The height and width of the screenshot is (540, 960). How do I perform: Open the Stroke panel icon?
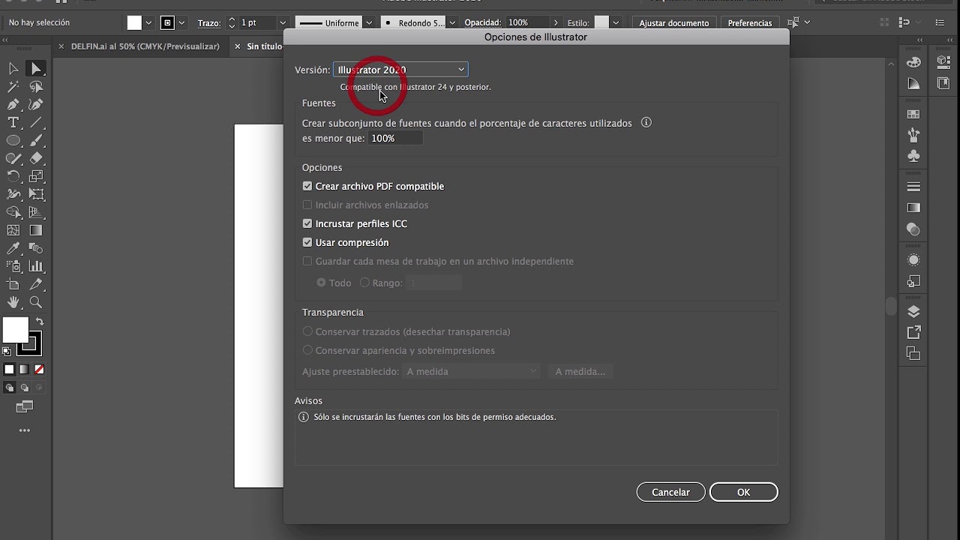click(x=913, y=187)
